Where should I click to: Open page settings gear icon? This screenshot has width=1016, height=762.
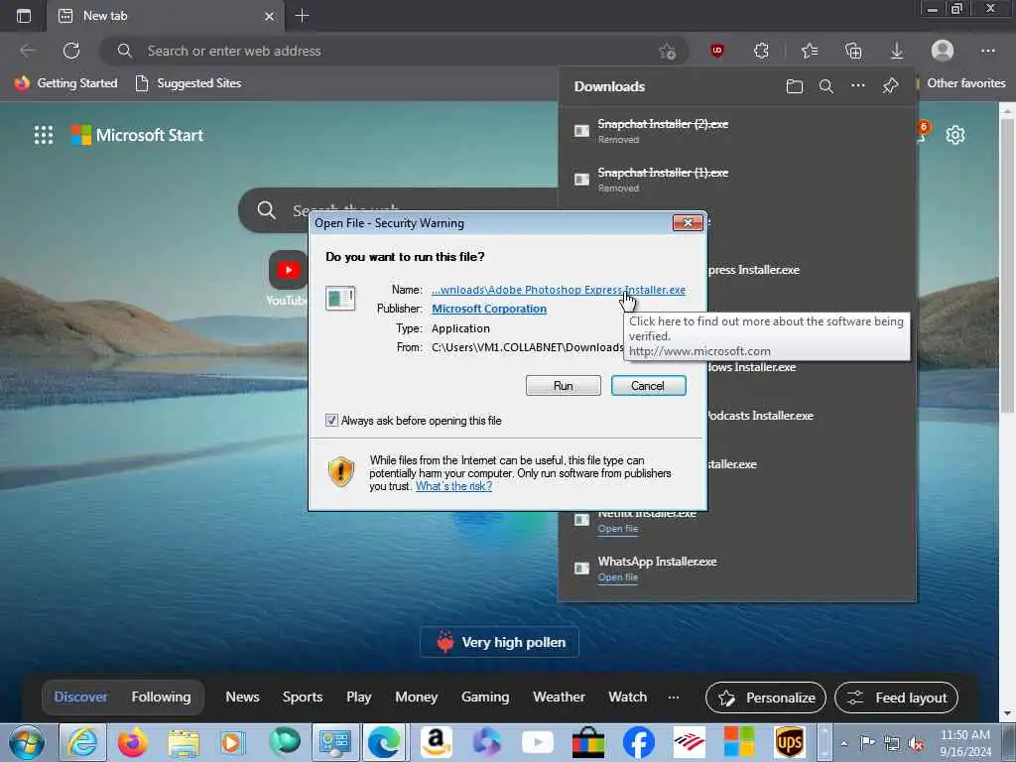click(x=955, y=135)
